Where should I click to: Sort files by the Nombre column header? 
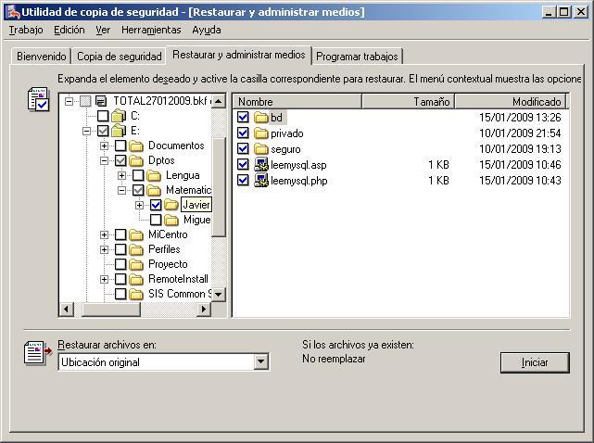pyautogui.click(x=309, y=102)
